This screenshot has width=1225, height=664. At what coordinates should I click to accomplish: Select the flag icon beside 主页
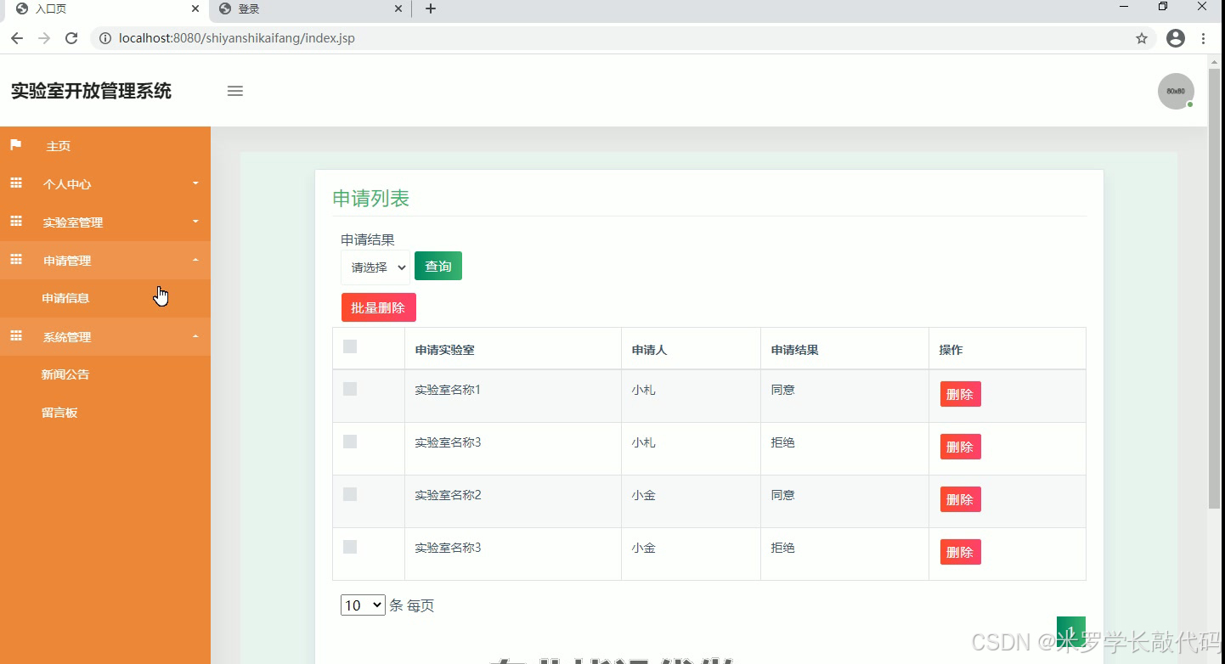coord(15,144)
